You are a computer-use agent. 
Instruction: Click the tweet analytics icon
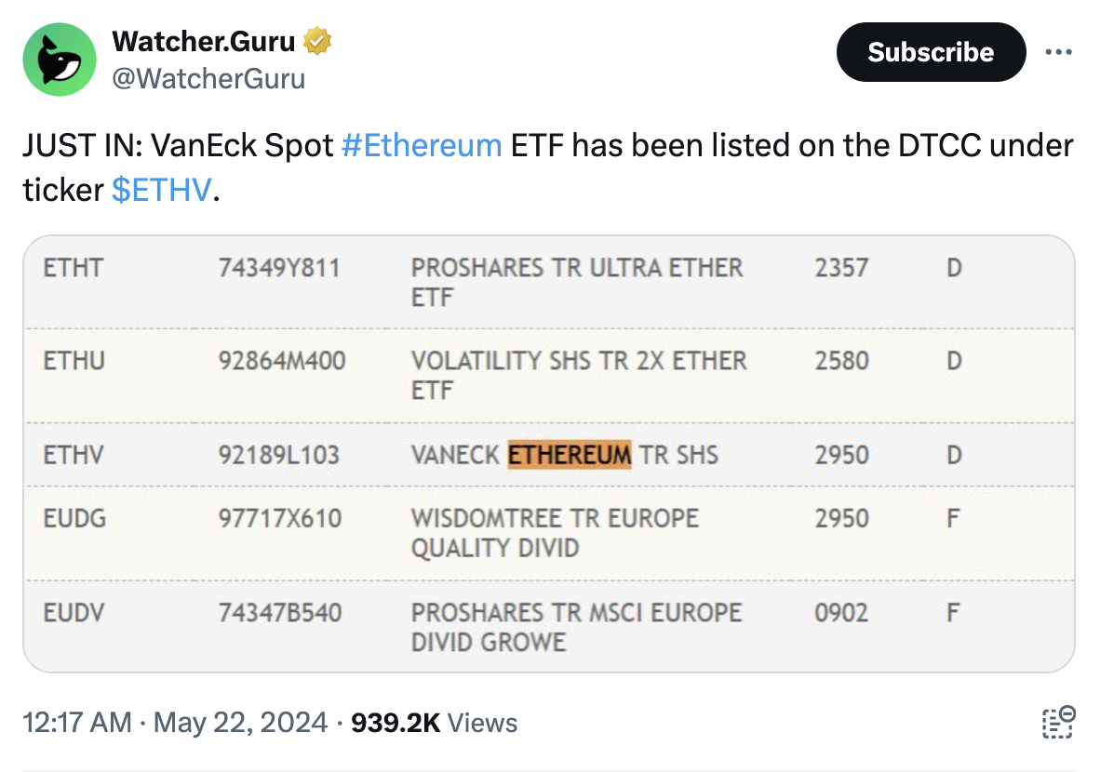pyautogui.click(x=1058, y=722)
